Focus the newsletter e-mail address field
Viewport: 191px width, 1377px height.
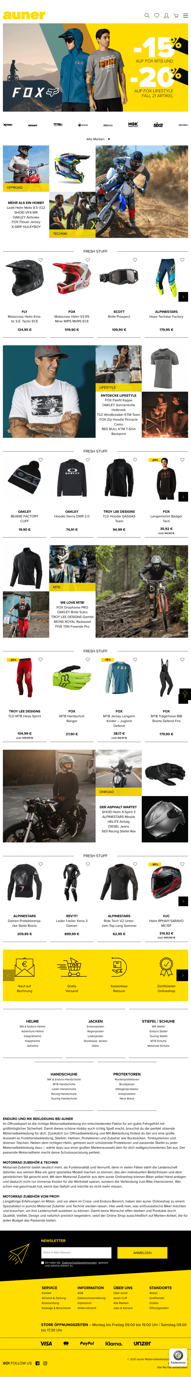[x=76, y=1252]
